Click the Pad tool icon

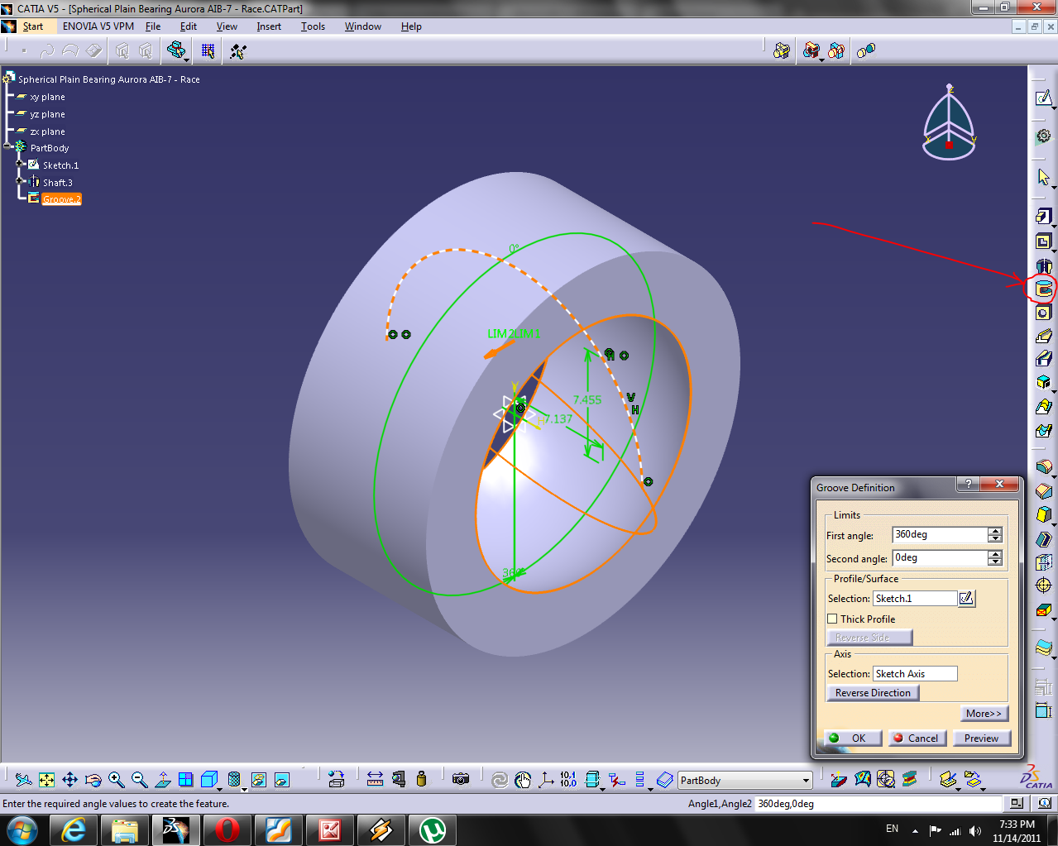(1043, 217)
